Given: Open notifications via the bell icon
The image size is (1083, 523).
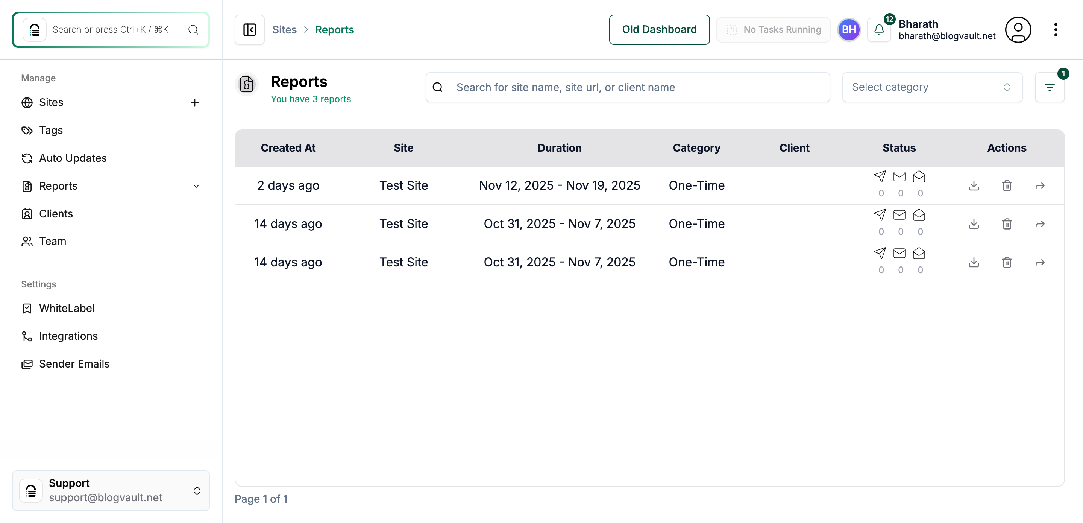Looking at the screenshot, I should (879, 29).
